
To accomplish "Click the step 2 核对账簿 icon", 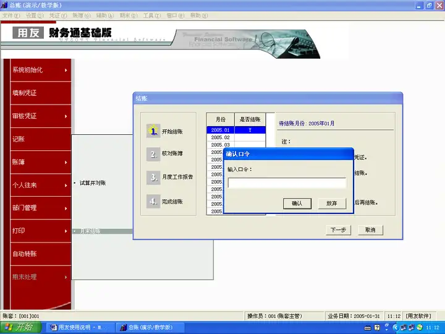I will (x=153, y=154).
